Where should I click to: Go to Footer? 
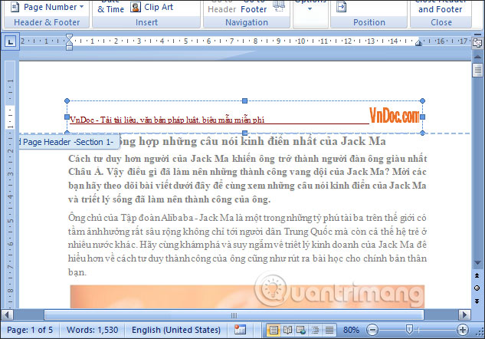(254, 8)
